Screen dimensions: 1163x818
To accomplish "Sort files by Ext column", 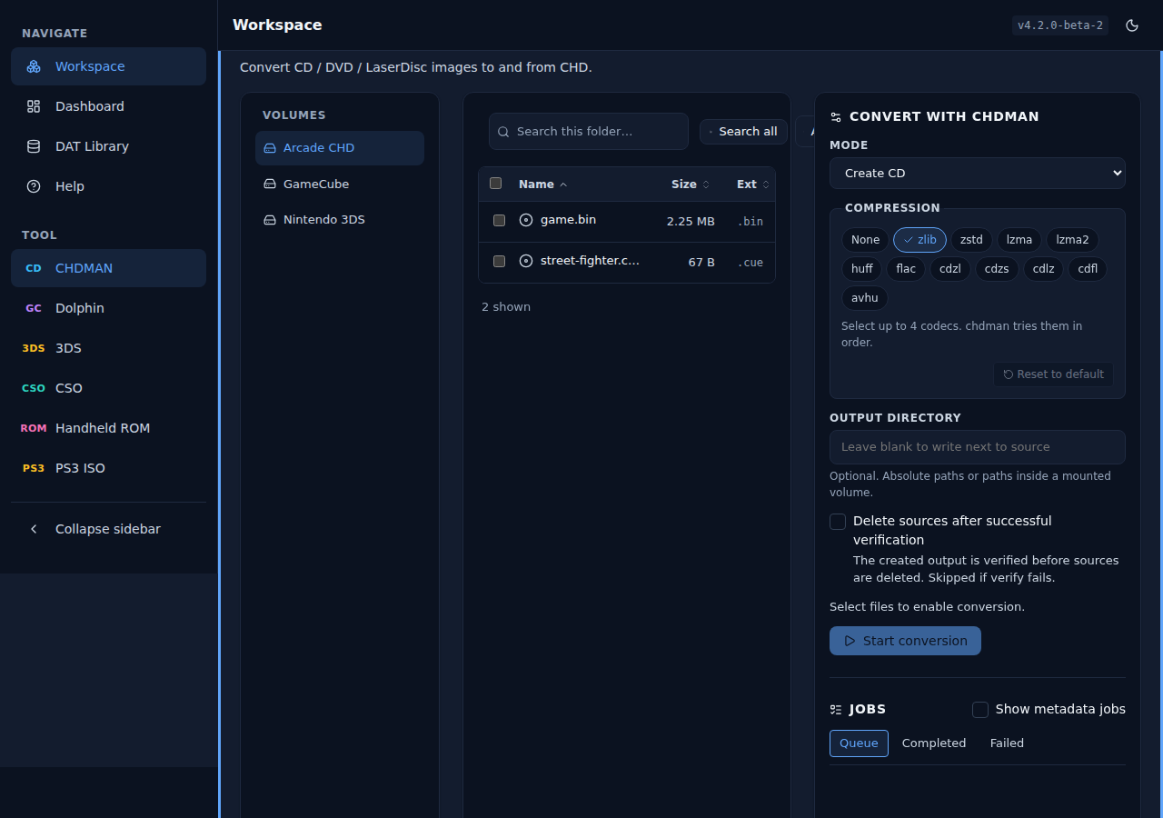I will click(x=753, y=185).
